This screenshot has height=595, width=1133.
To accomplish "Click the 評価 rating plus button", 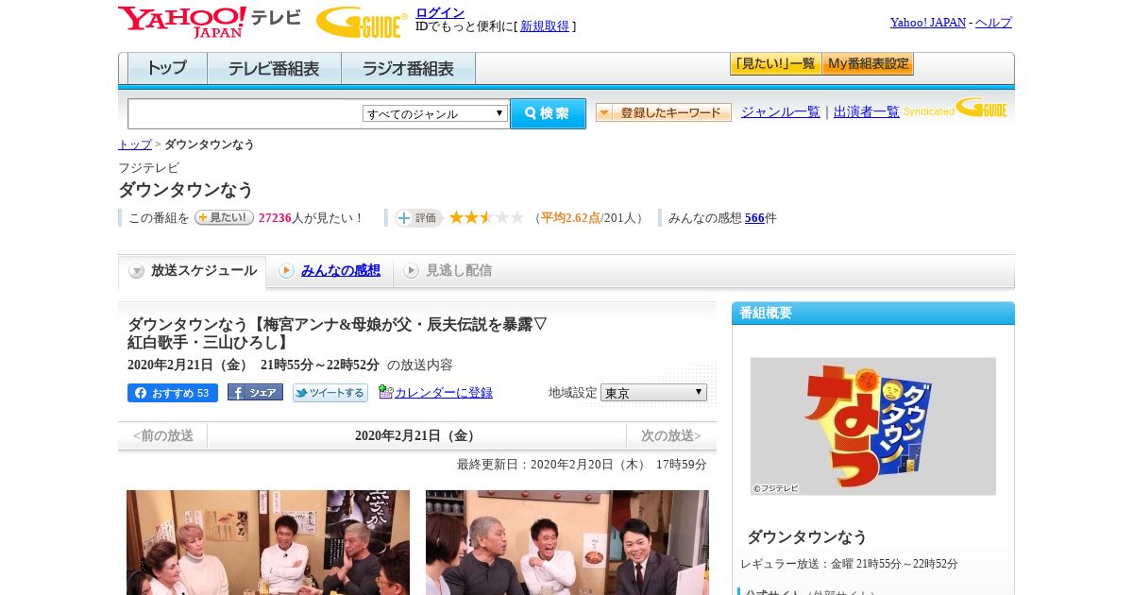I will click(x=418, y=218).
